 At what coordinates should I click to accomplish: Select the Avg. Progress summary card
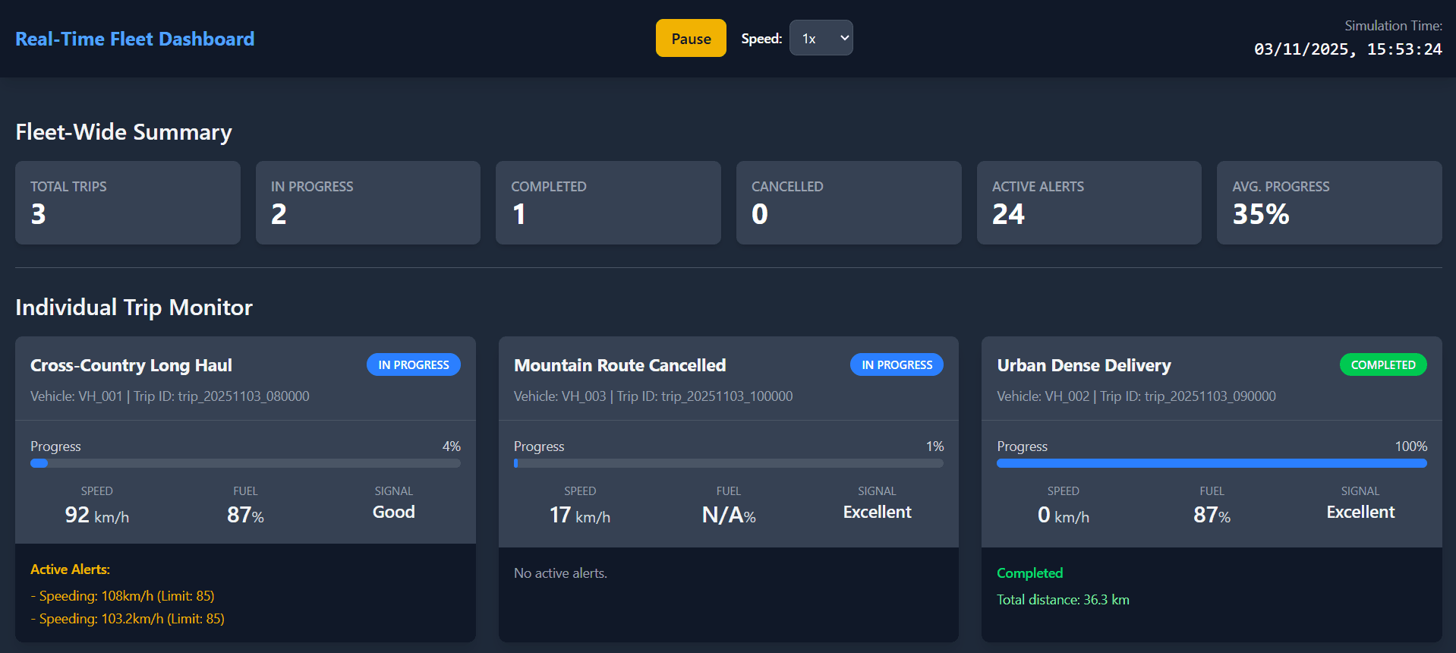click(1329, 203)
